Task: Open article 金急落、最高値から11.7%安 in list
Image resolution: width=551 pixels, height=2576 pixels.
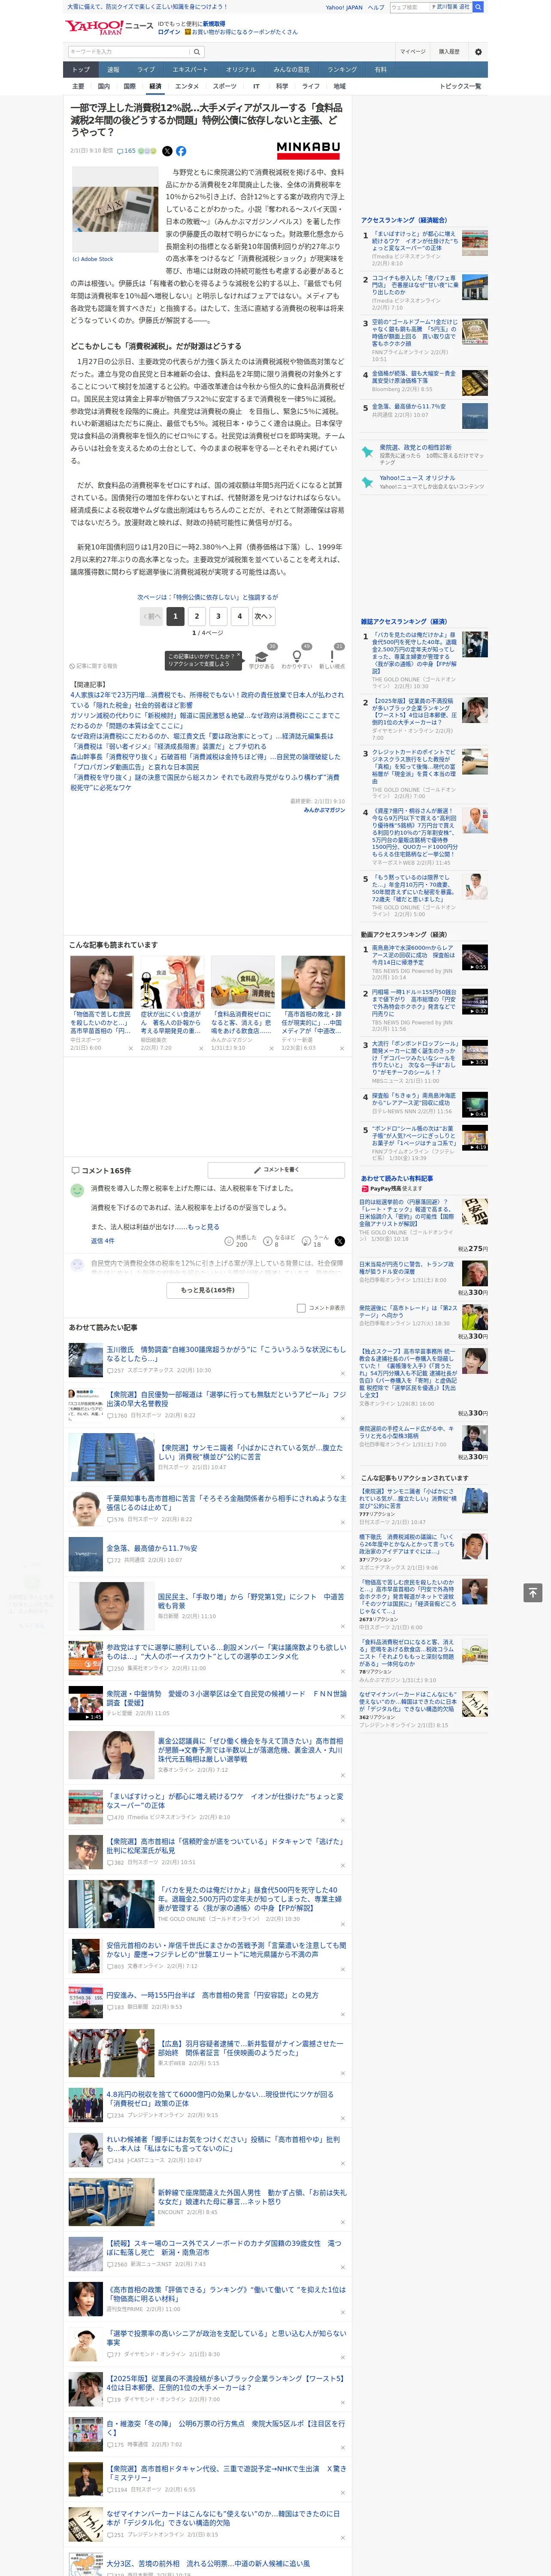Action: pos(152,1548)
